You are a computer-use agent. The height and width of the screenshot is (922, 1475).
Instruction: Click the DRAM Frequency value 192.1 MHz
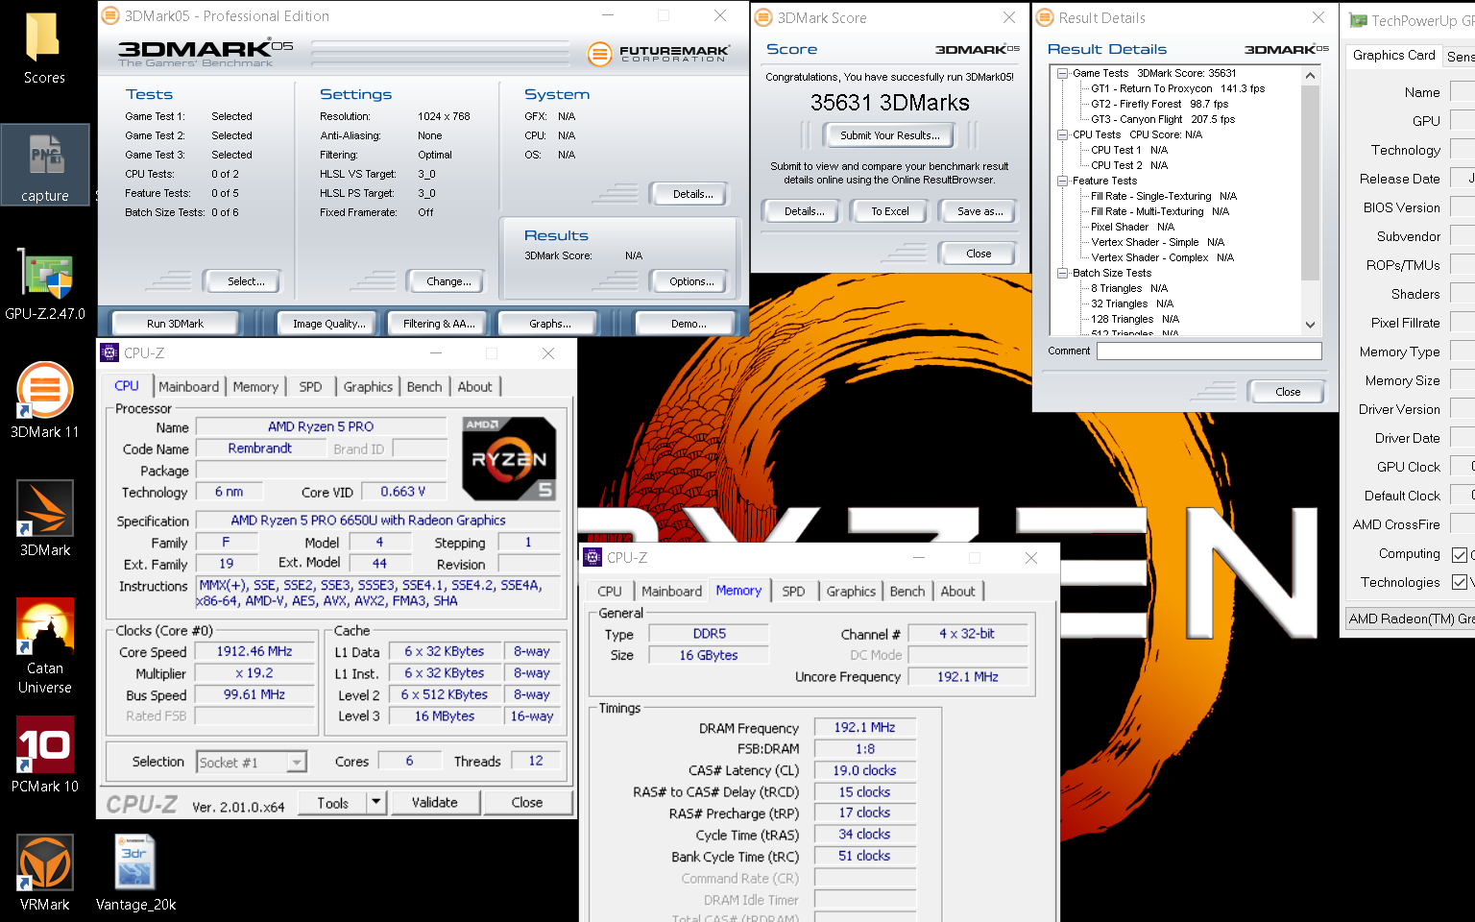(x=864, y=727)
